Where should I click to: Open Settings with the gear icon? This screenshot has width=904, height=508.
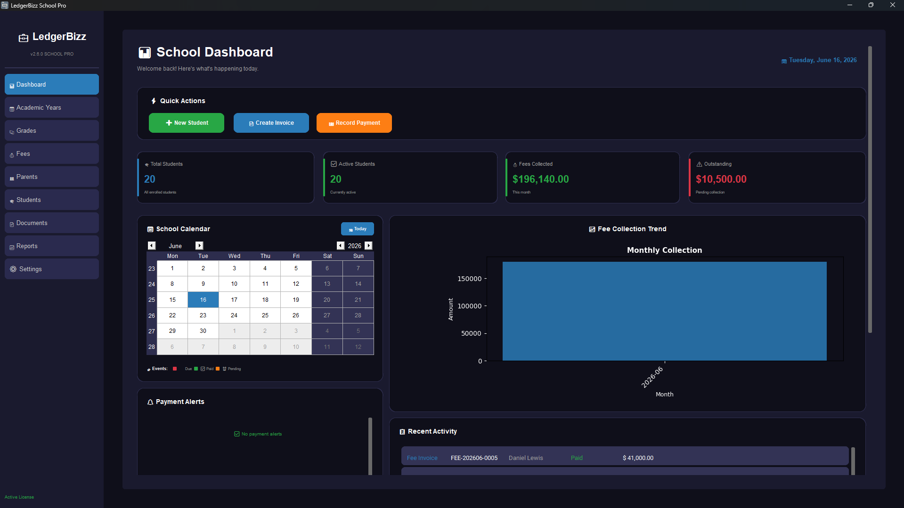click(x=52, y=269)
